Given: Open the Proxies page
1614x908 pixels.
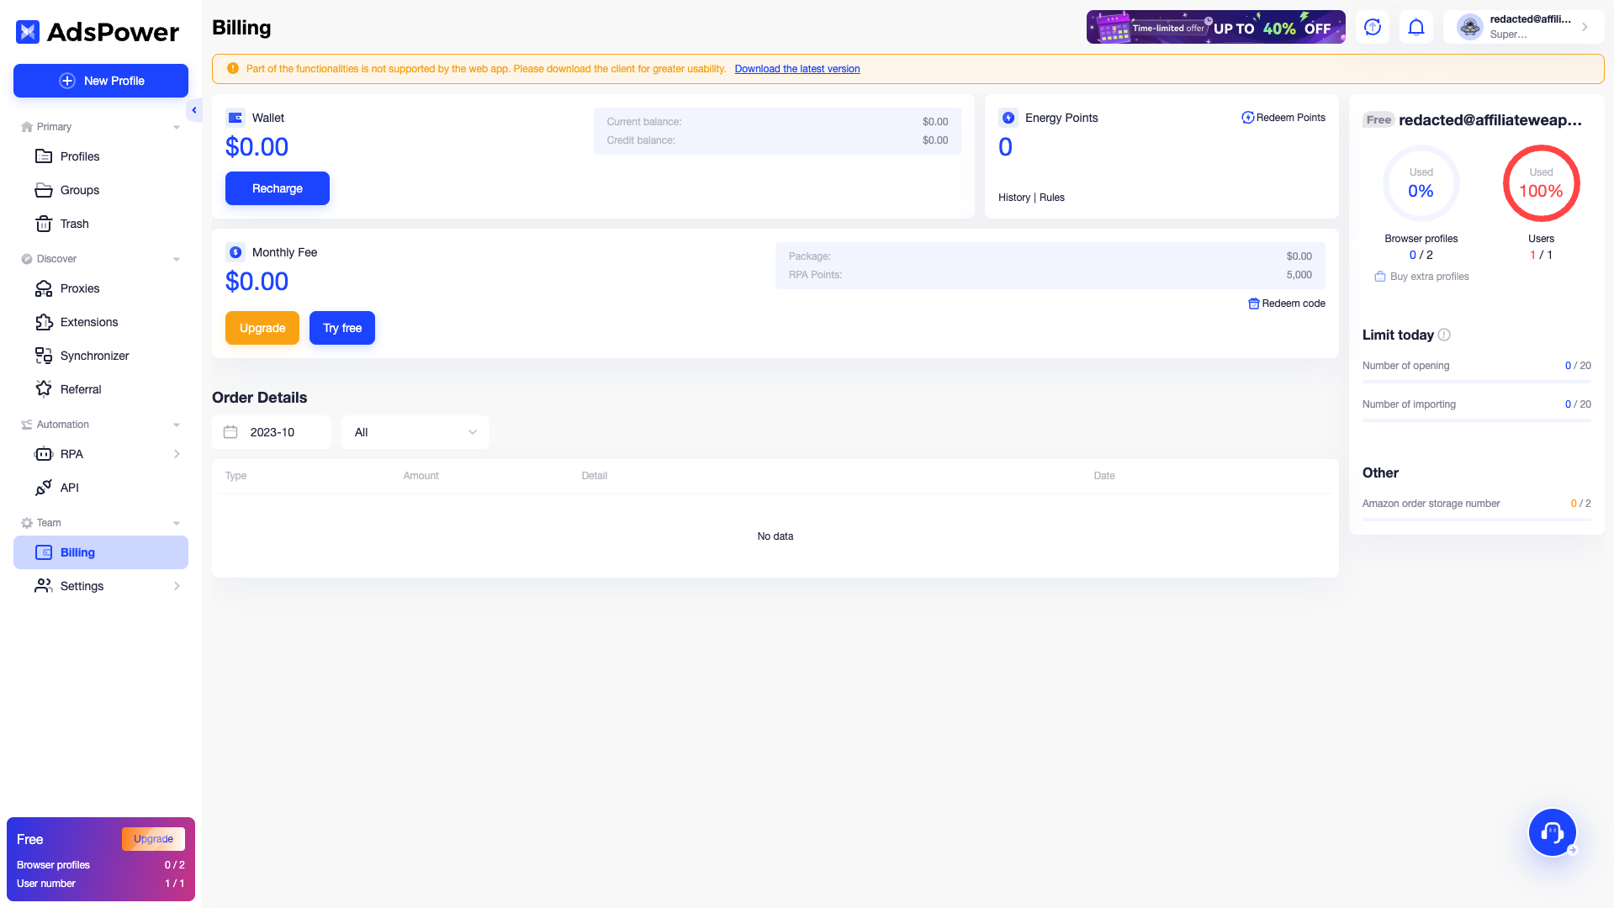Looking at the screenshot, I should click(x=80, y=288).
